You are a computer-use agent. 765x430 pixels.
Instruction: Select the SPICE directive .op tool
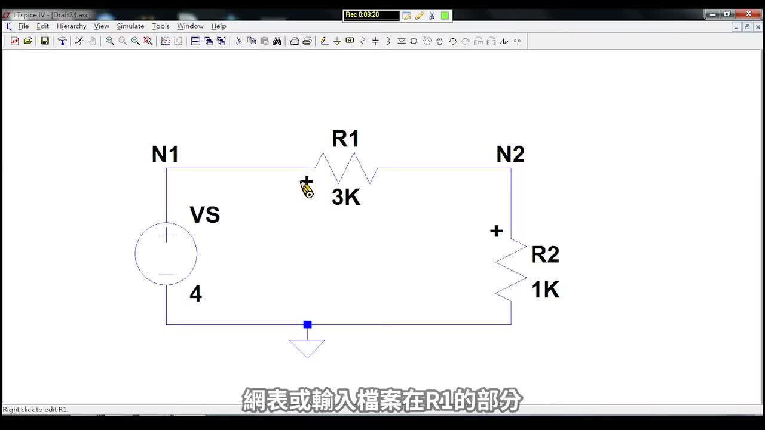517,41
